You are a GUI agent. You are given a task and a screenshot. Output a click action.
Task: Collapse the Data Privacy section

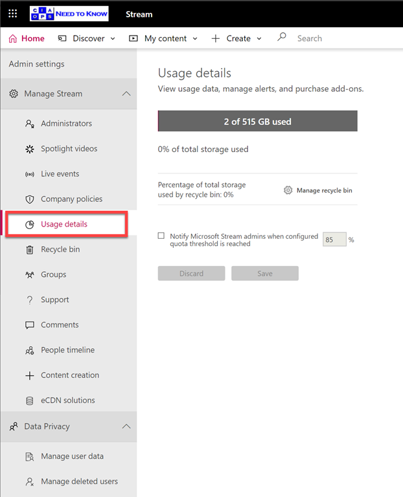coord(126,426)
